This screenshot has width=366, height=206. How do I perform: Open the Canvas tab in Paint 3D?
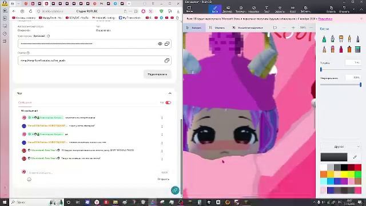pyautogui.click(x=293, y=9)
